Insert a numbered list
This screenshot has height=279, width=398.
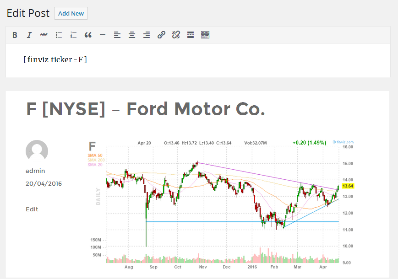(73, 35)
